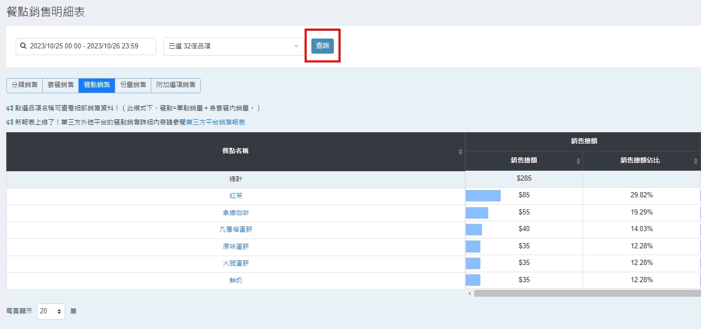Open 紅茶 item sales details

coord(236,196)
